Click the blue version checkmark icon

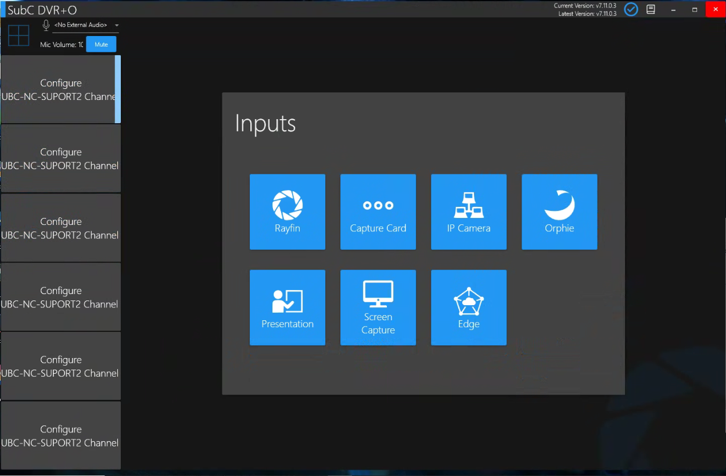click(x=631, y=9)
